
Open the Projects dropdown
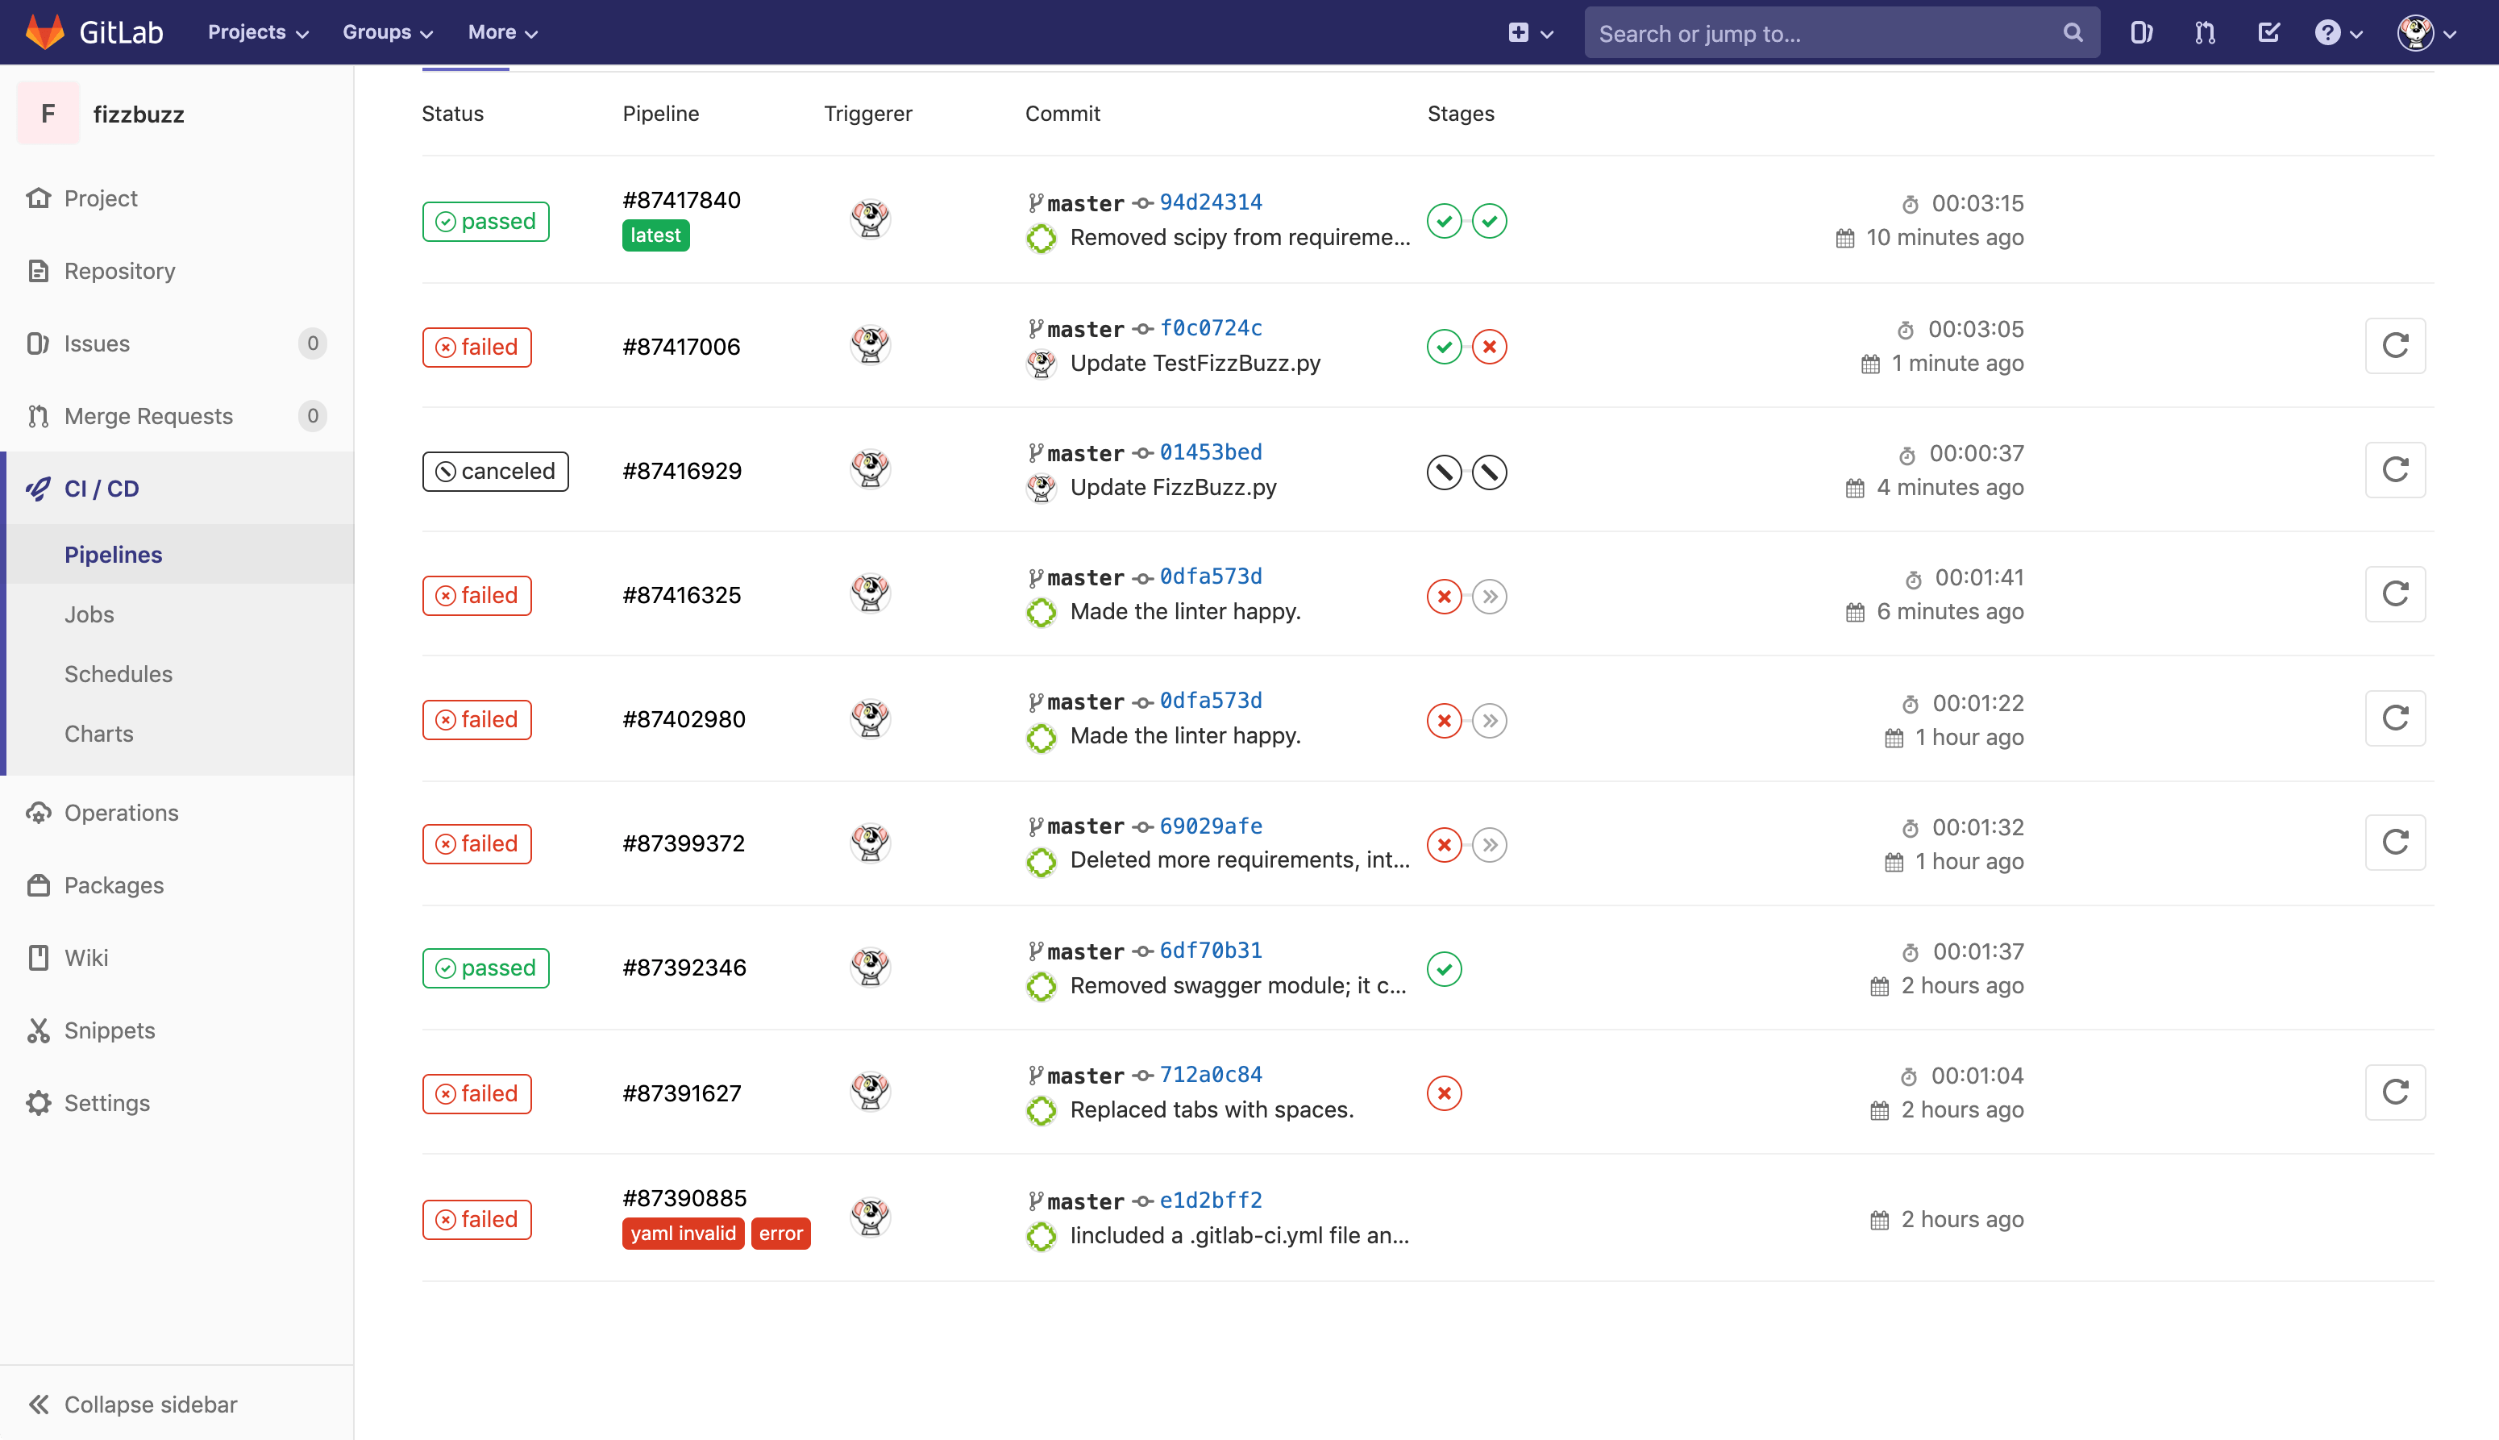tap(256, 31)
